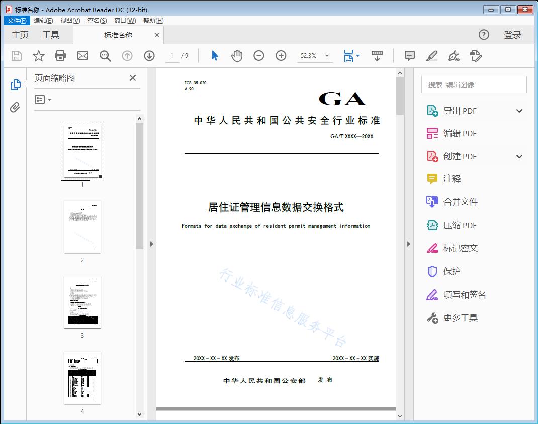Viewport: 538px width, 424px height.
Task: Open thumbnail options dropdown menu
Action: point(43,100)
